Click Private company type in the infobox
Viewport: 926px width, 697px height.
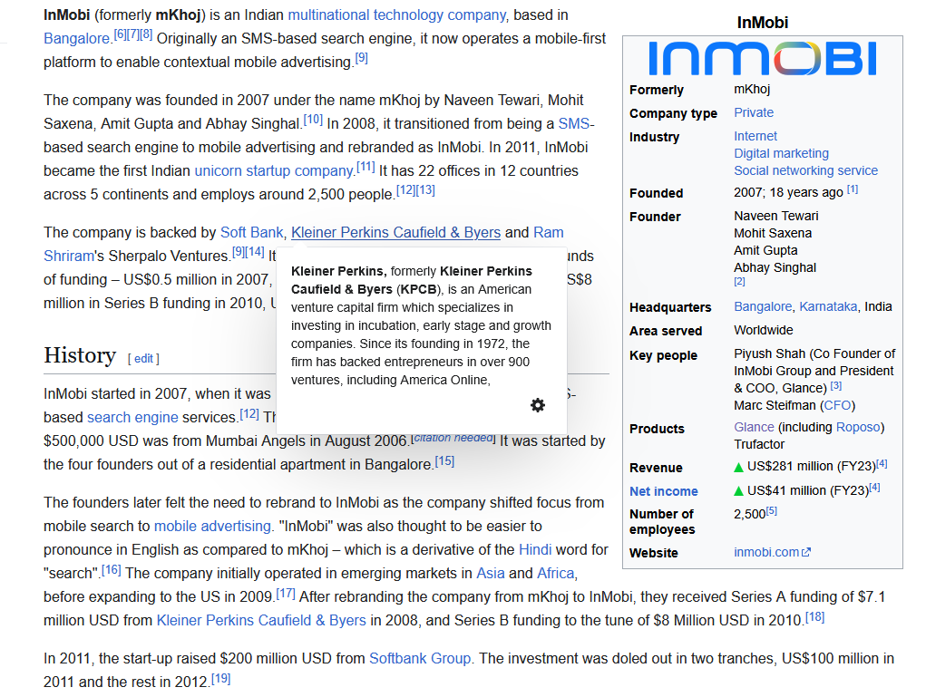(x=754, y=112)
